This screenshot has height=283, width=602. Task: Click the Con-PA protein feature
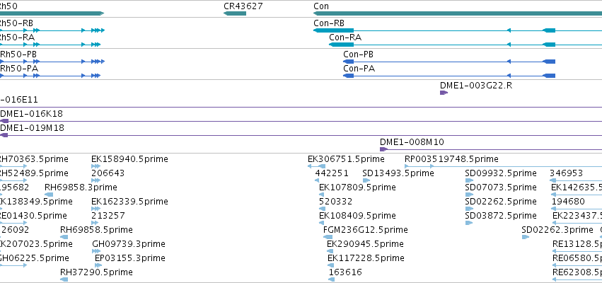click(449, 76)
